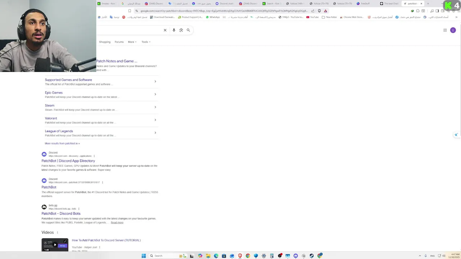This screenshot has width=461, height=259.
Task: Open the Valorant sitelink
Action: pyautogui.click(x=51, y=118)
